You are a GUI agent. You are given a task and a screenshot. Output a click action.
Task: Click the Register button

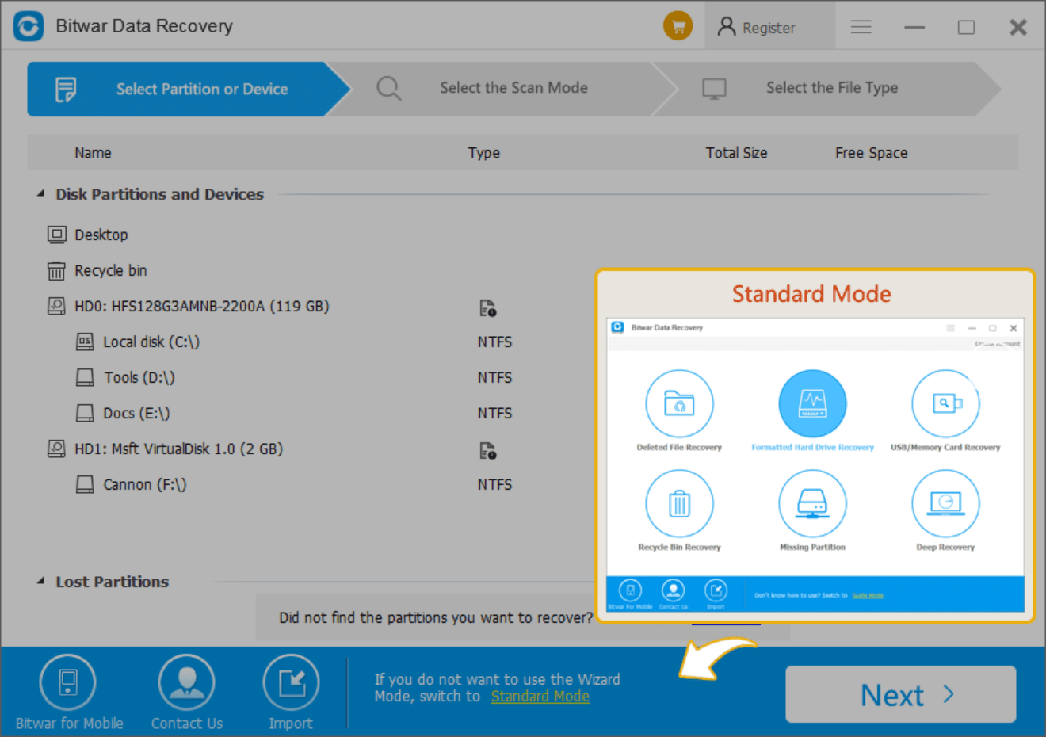[757, 28]
